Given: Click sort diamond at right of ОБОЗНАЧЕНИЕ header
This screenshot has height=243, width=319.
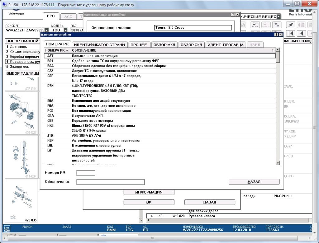Looking at the screenshot, I should [272, 50].
